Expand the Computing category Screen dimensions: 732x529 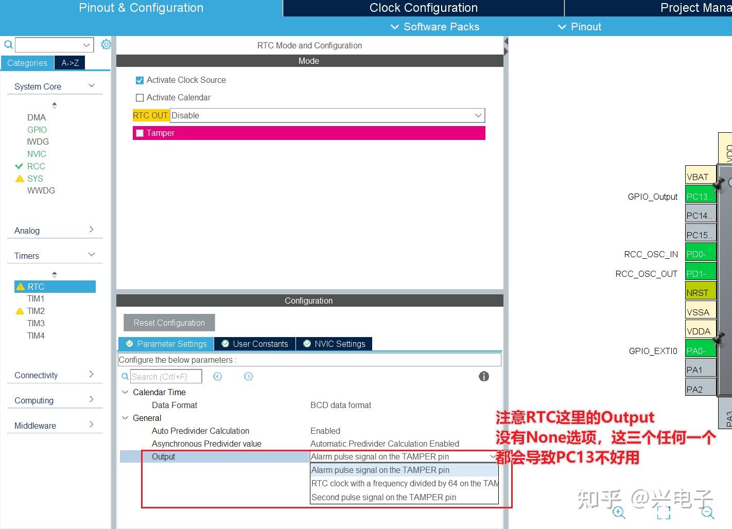91,399
